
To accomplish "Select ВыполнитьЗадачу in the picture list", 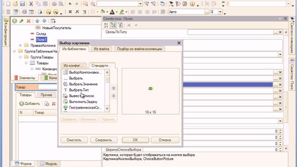I will 84,102.
